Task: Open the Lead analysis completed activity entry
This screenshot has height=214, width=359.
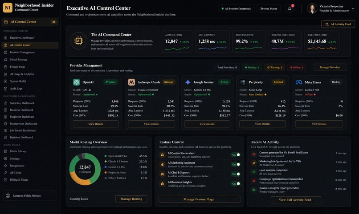Action: coord(299,172)
